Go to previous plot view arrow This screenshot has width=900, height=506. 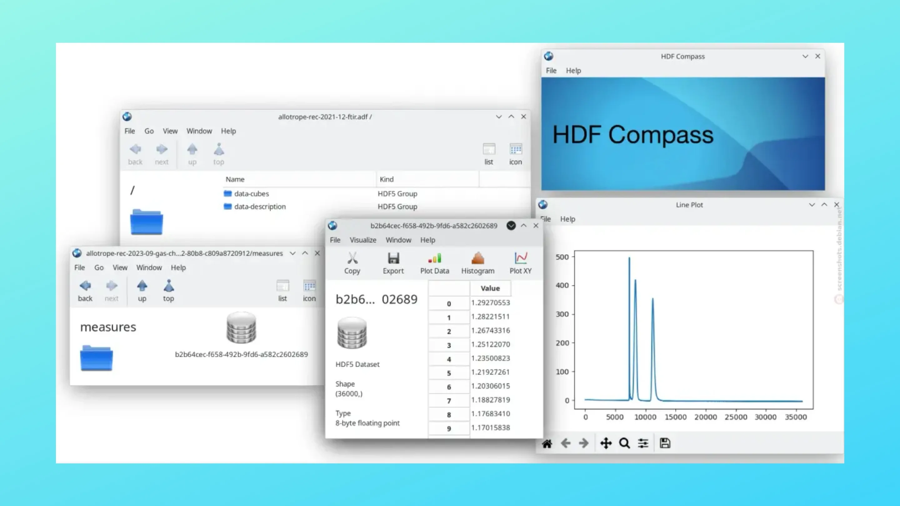tap(566, 444)
